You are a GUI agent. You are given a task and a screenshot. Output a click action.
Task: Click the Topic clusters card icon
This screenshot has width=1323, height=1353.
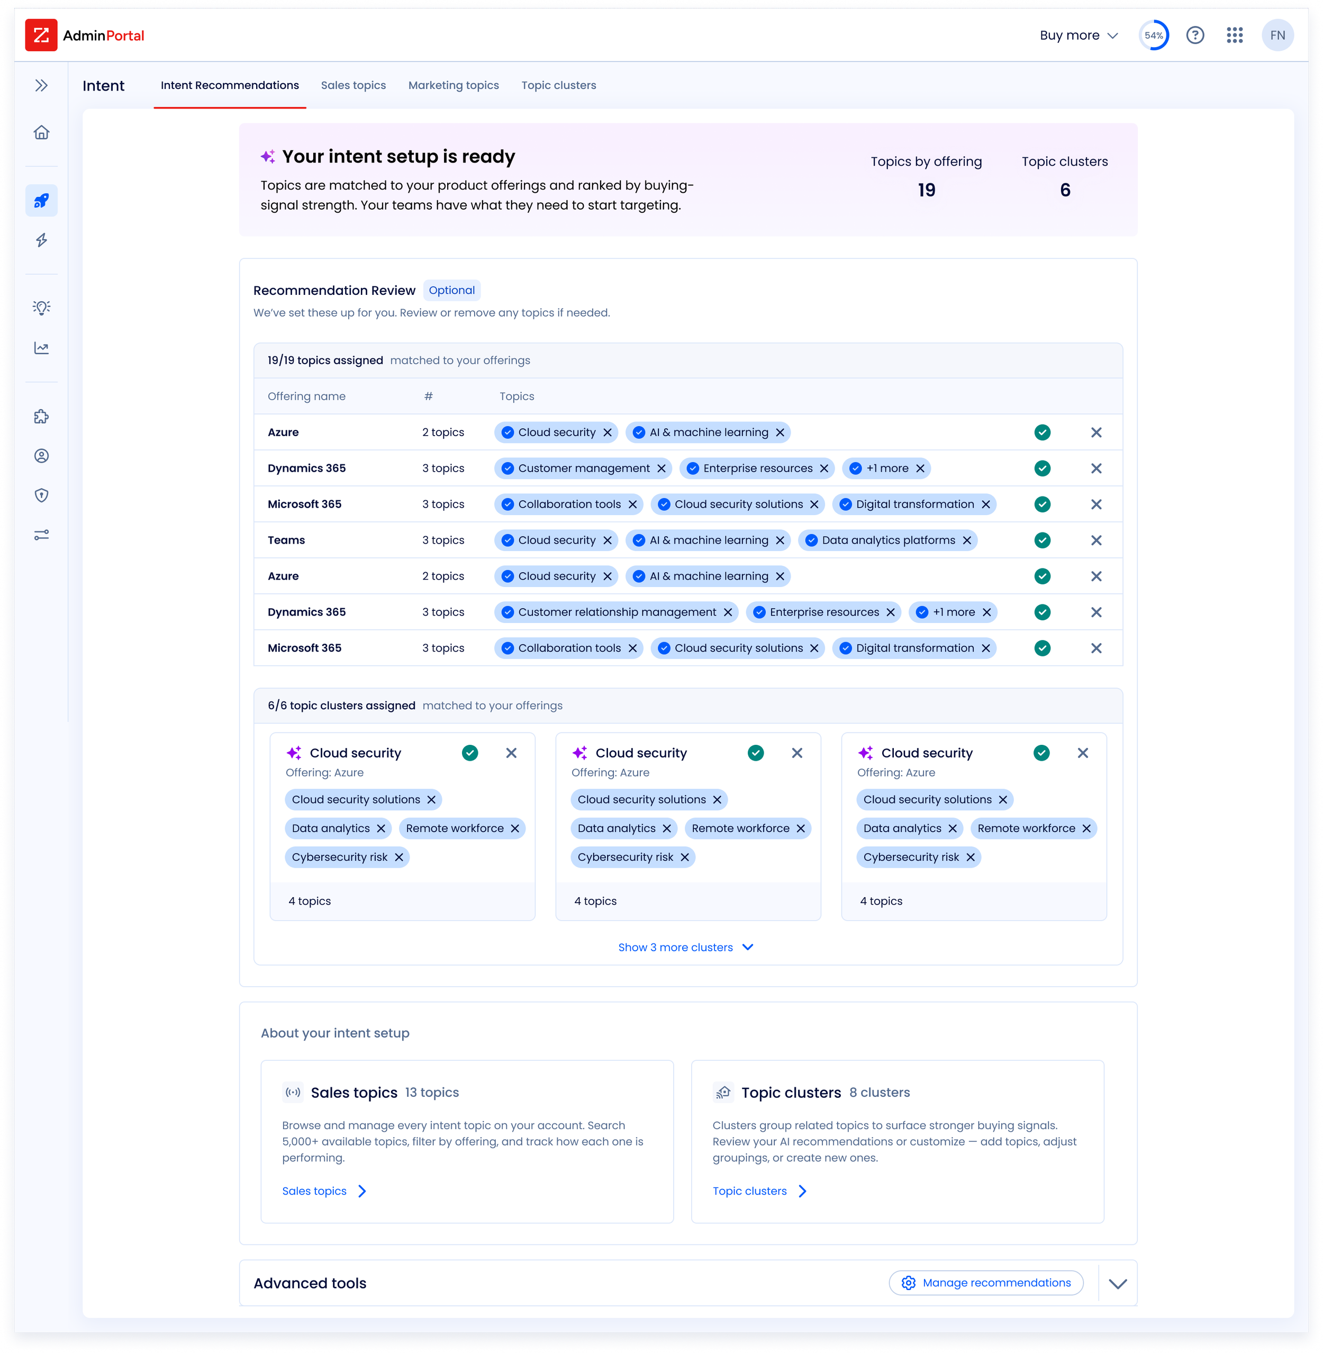(723, 1093)
